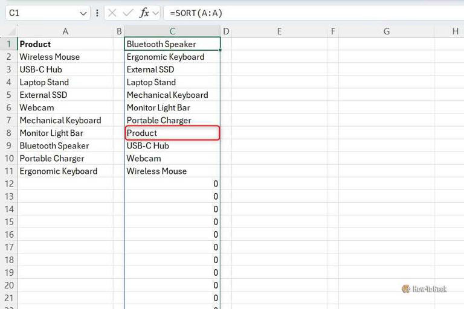Viewport: 464px width, 309px height.
Task: Select column D header
Action: [x=226, y=31]
